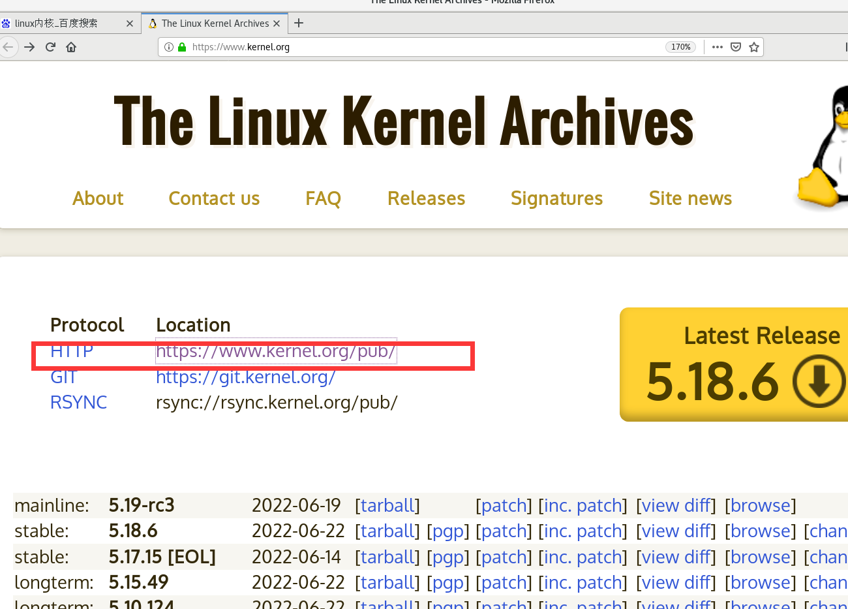The width and height of the screenshot is (848, 609).
Task: Click the green secure padlock icon
Action: coord(182,47)
